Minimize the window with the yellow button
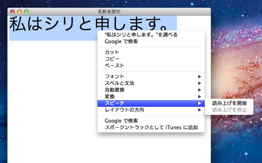The height and width of the screenshot is (163, 262). pos(19,11)
